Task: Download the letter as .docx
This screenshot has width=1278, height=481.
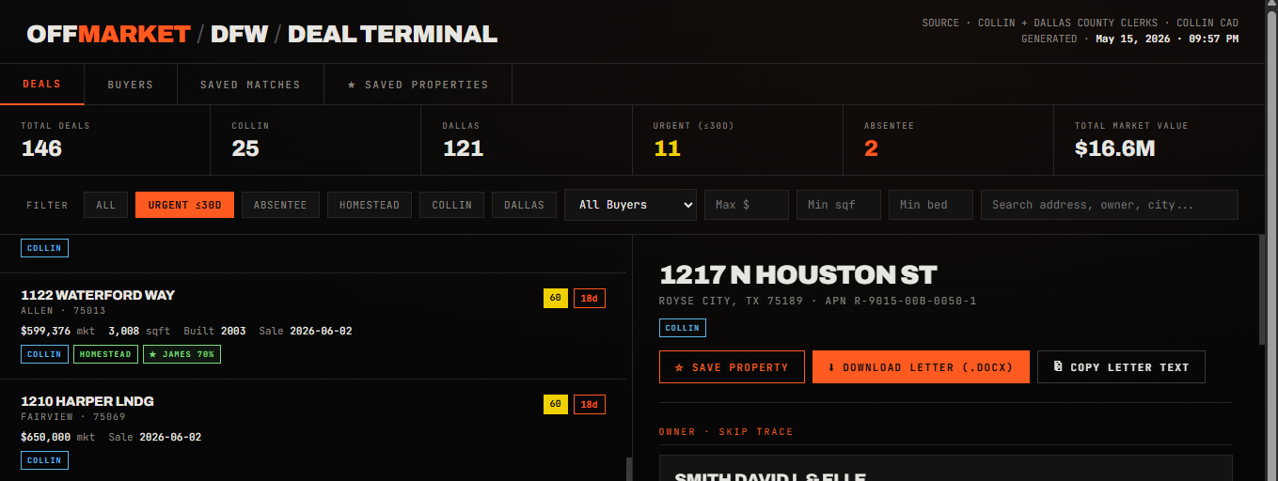Action: [921, 367]
